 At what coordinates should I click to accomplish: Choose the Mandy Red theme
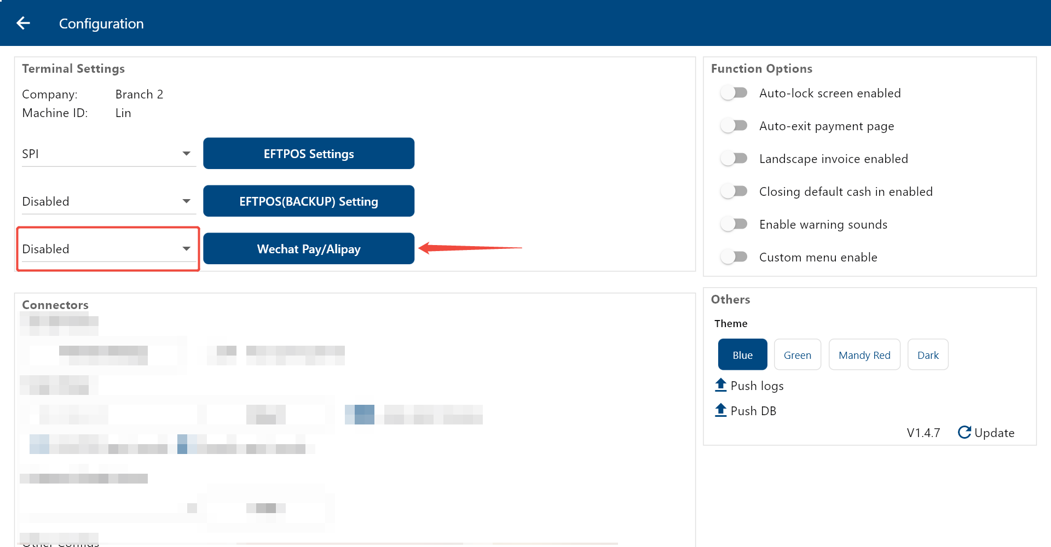tap(864, 355)
